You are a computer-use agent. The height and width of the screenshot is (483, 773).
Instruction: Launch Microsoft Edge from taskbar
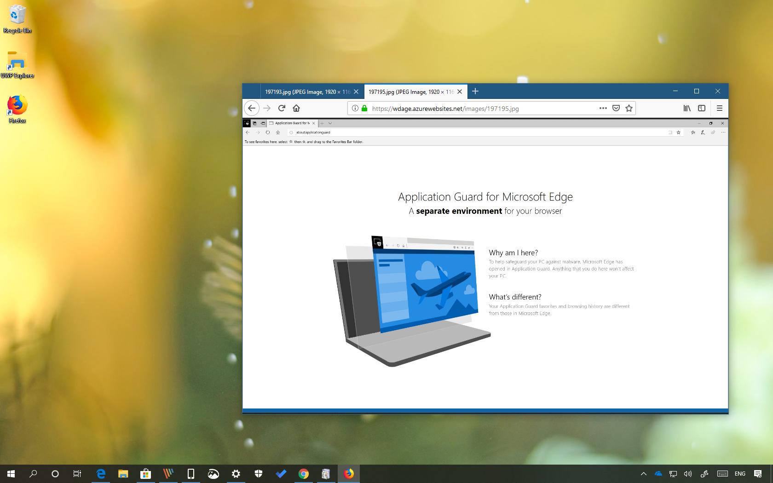click(101, 473)
